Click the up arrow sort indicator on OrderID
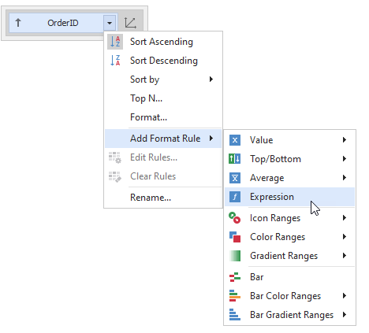This screenshot has height=333, width=369. pos(18,23)
